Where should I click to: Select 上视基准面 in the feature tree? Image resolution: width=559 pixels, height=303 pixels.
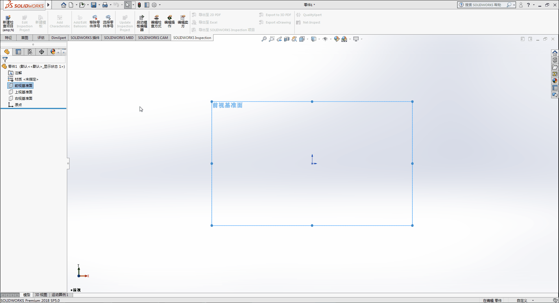24,92
